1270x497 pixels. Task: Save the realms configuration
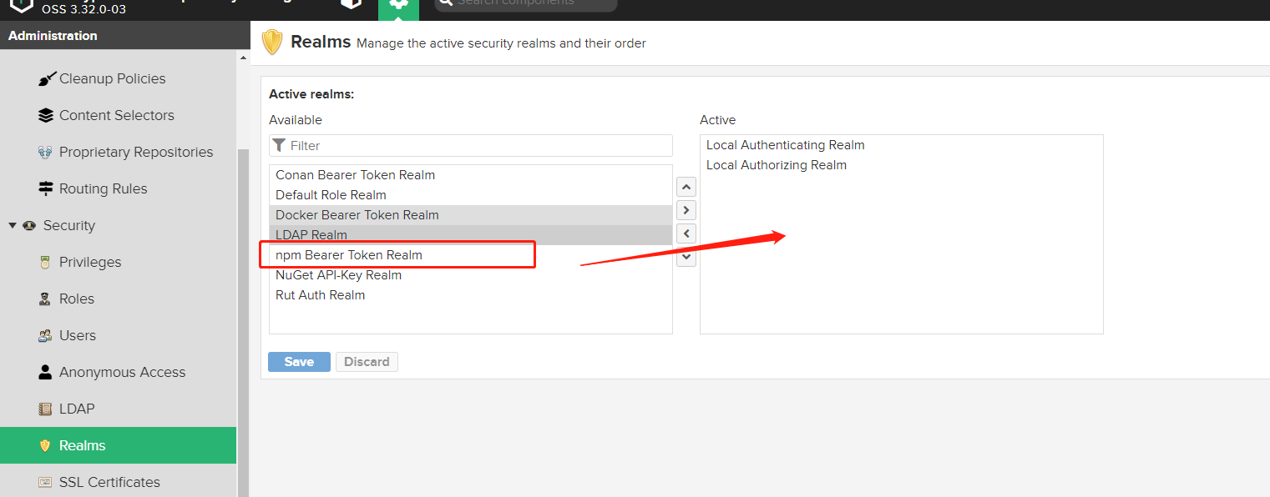click(x=299, y=362)
